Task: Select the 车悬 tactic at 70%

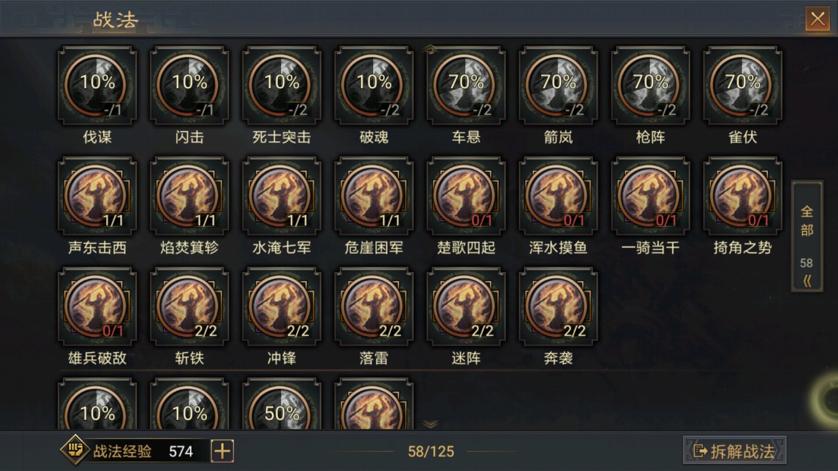Action: 466,85
